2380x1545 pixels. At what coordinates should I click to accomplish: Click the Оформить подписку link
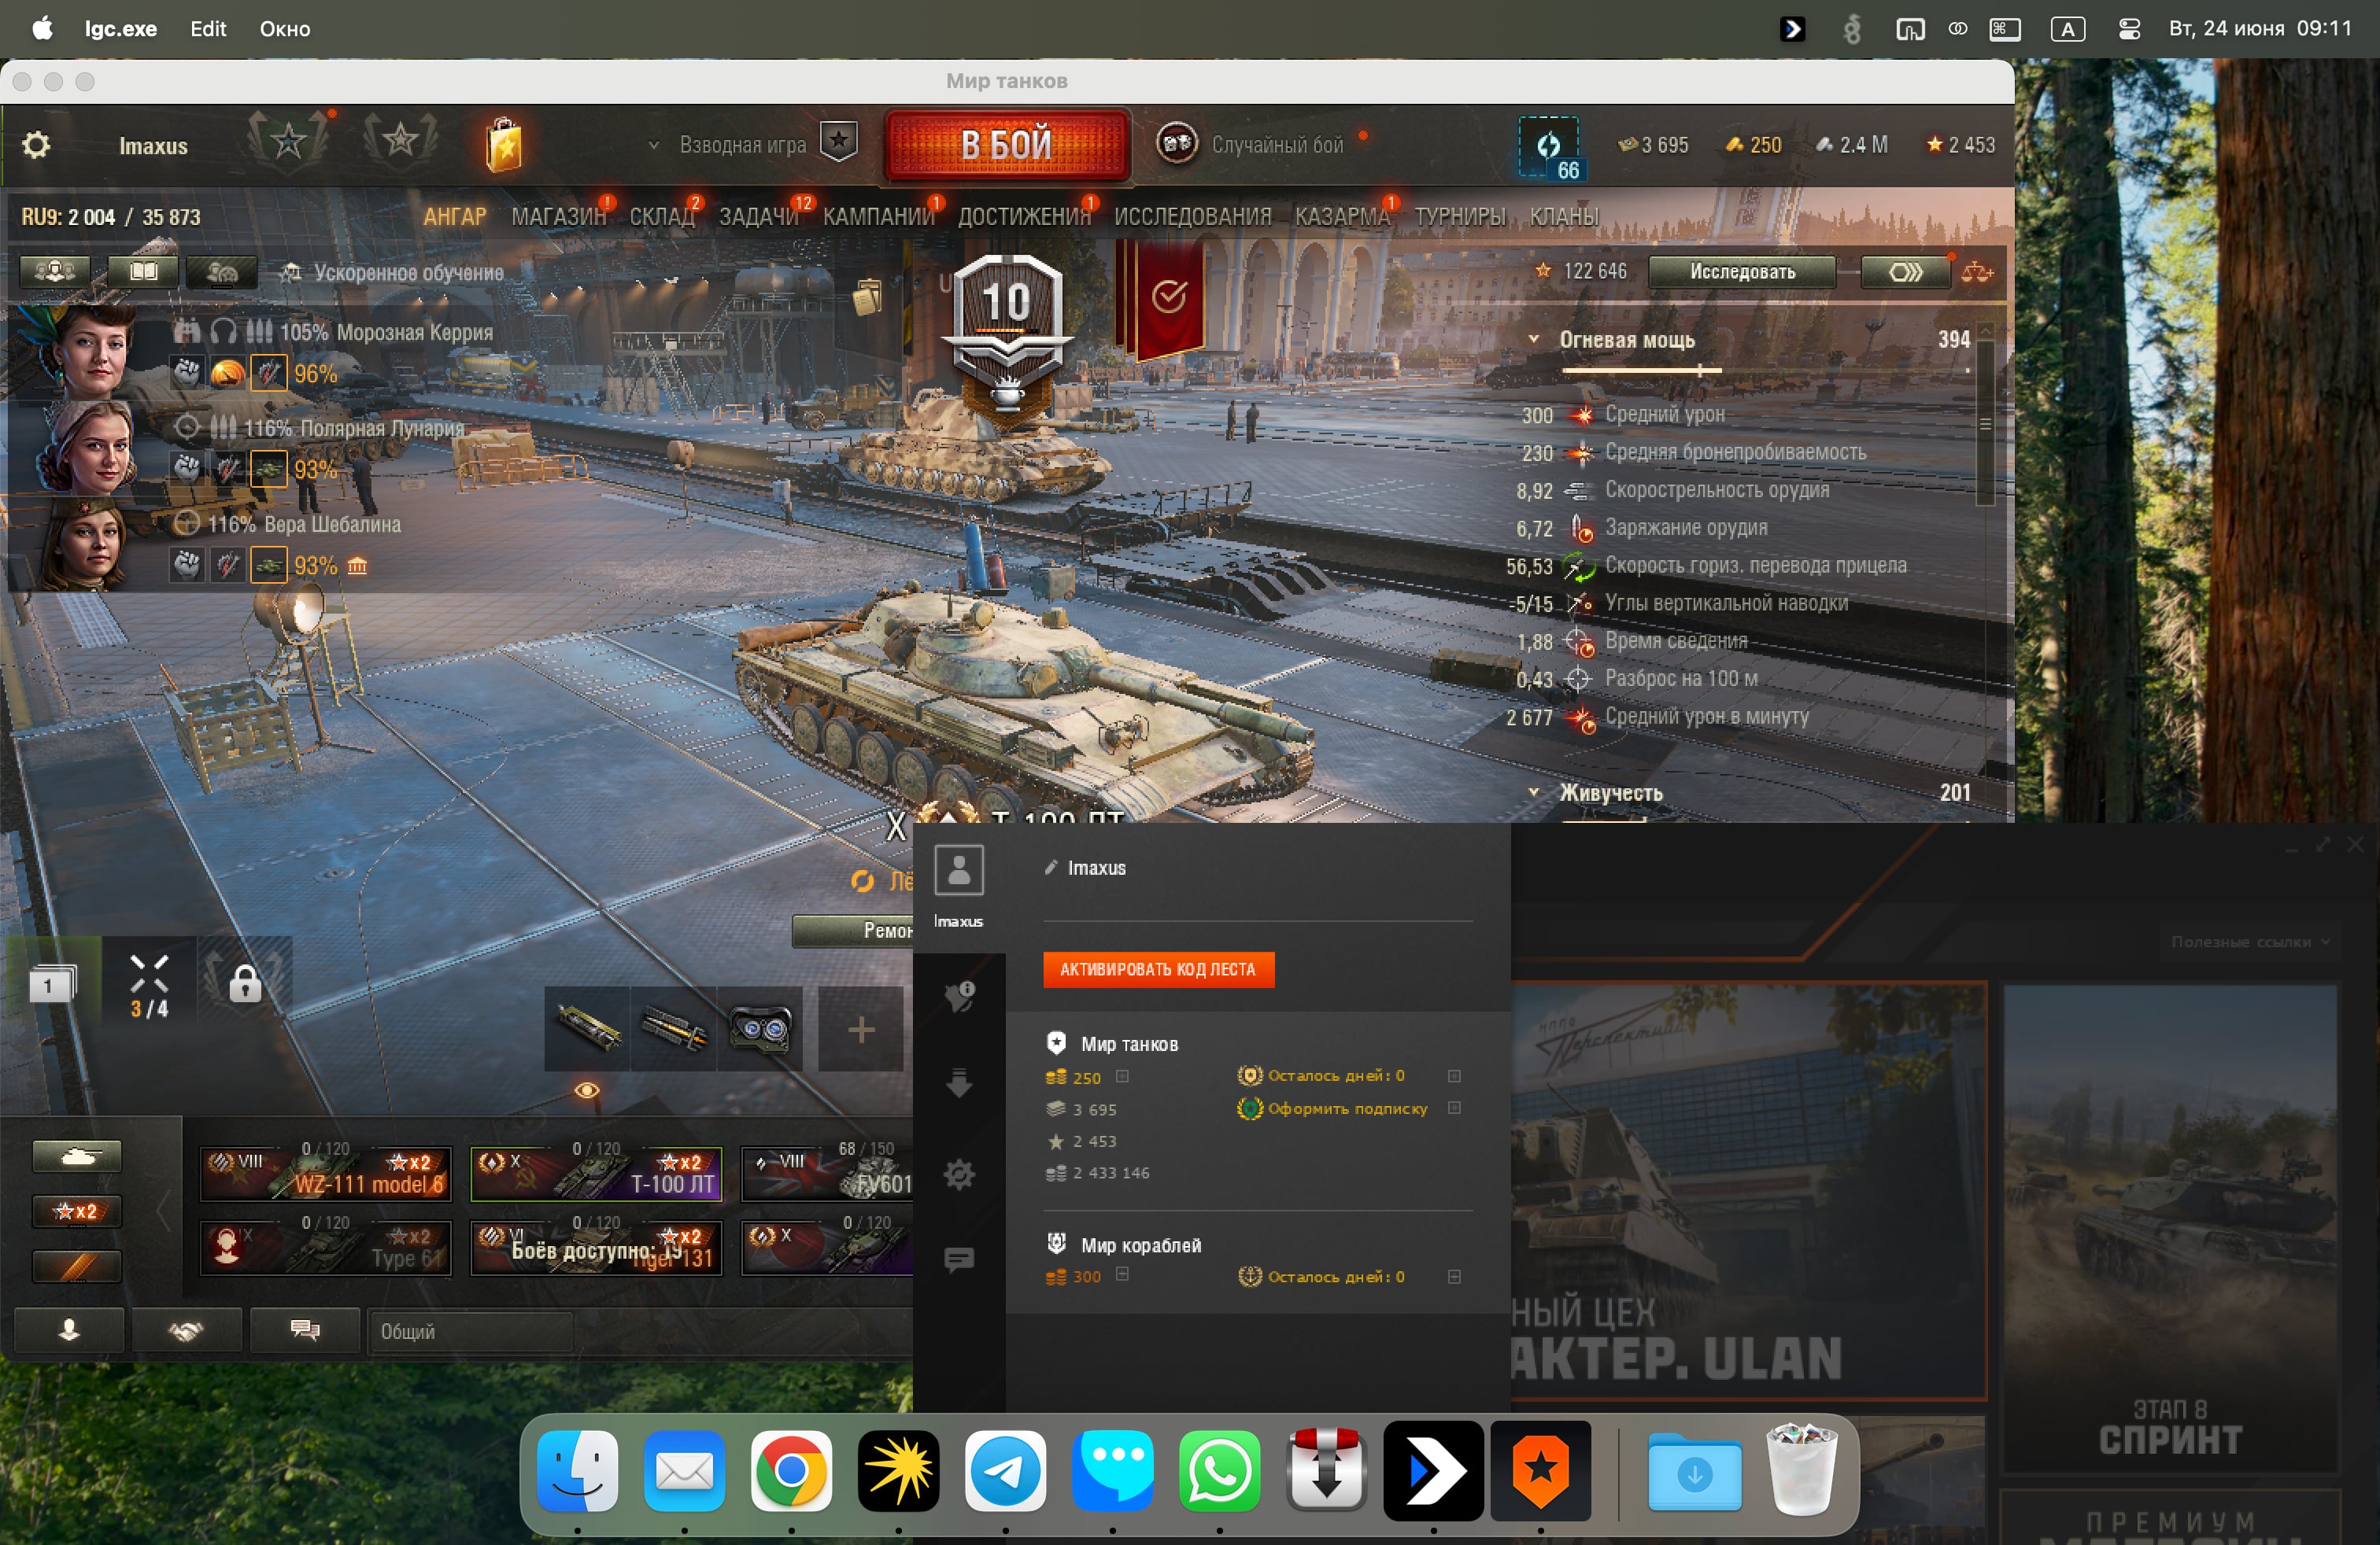[x=1347, y=1108]
